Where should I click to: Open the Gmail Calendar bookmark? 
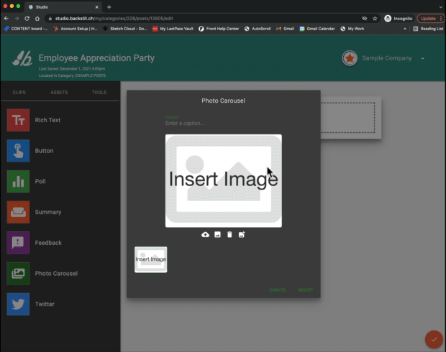(317, 29)
